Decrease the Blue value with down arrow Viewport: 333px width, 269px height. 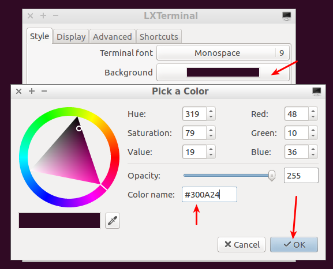313,155
